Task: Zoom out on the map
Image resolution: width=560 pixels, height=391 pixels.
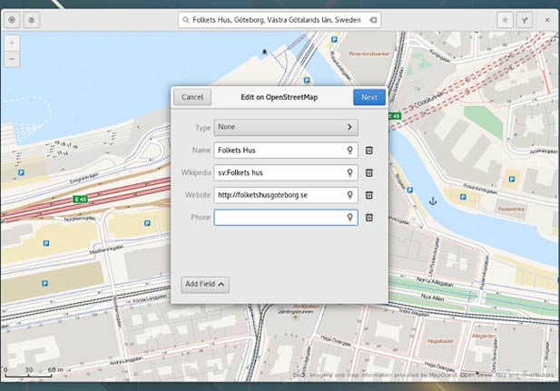Action: (x=12, y=59)
